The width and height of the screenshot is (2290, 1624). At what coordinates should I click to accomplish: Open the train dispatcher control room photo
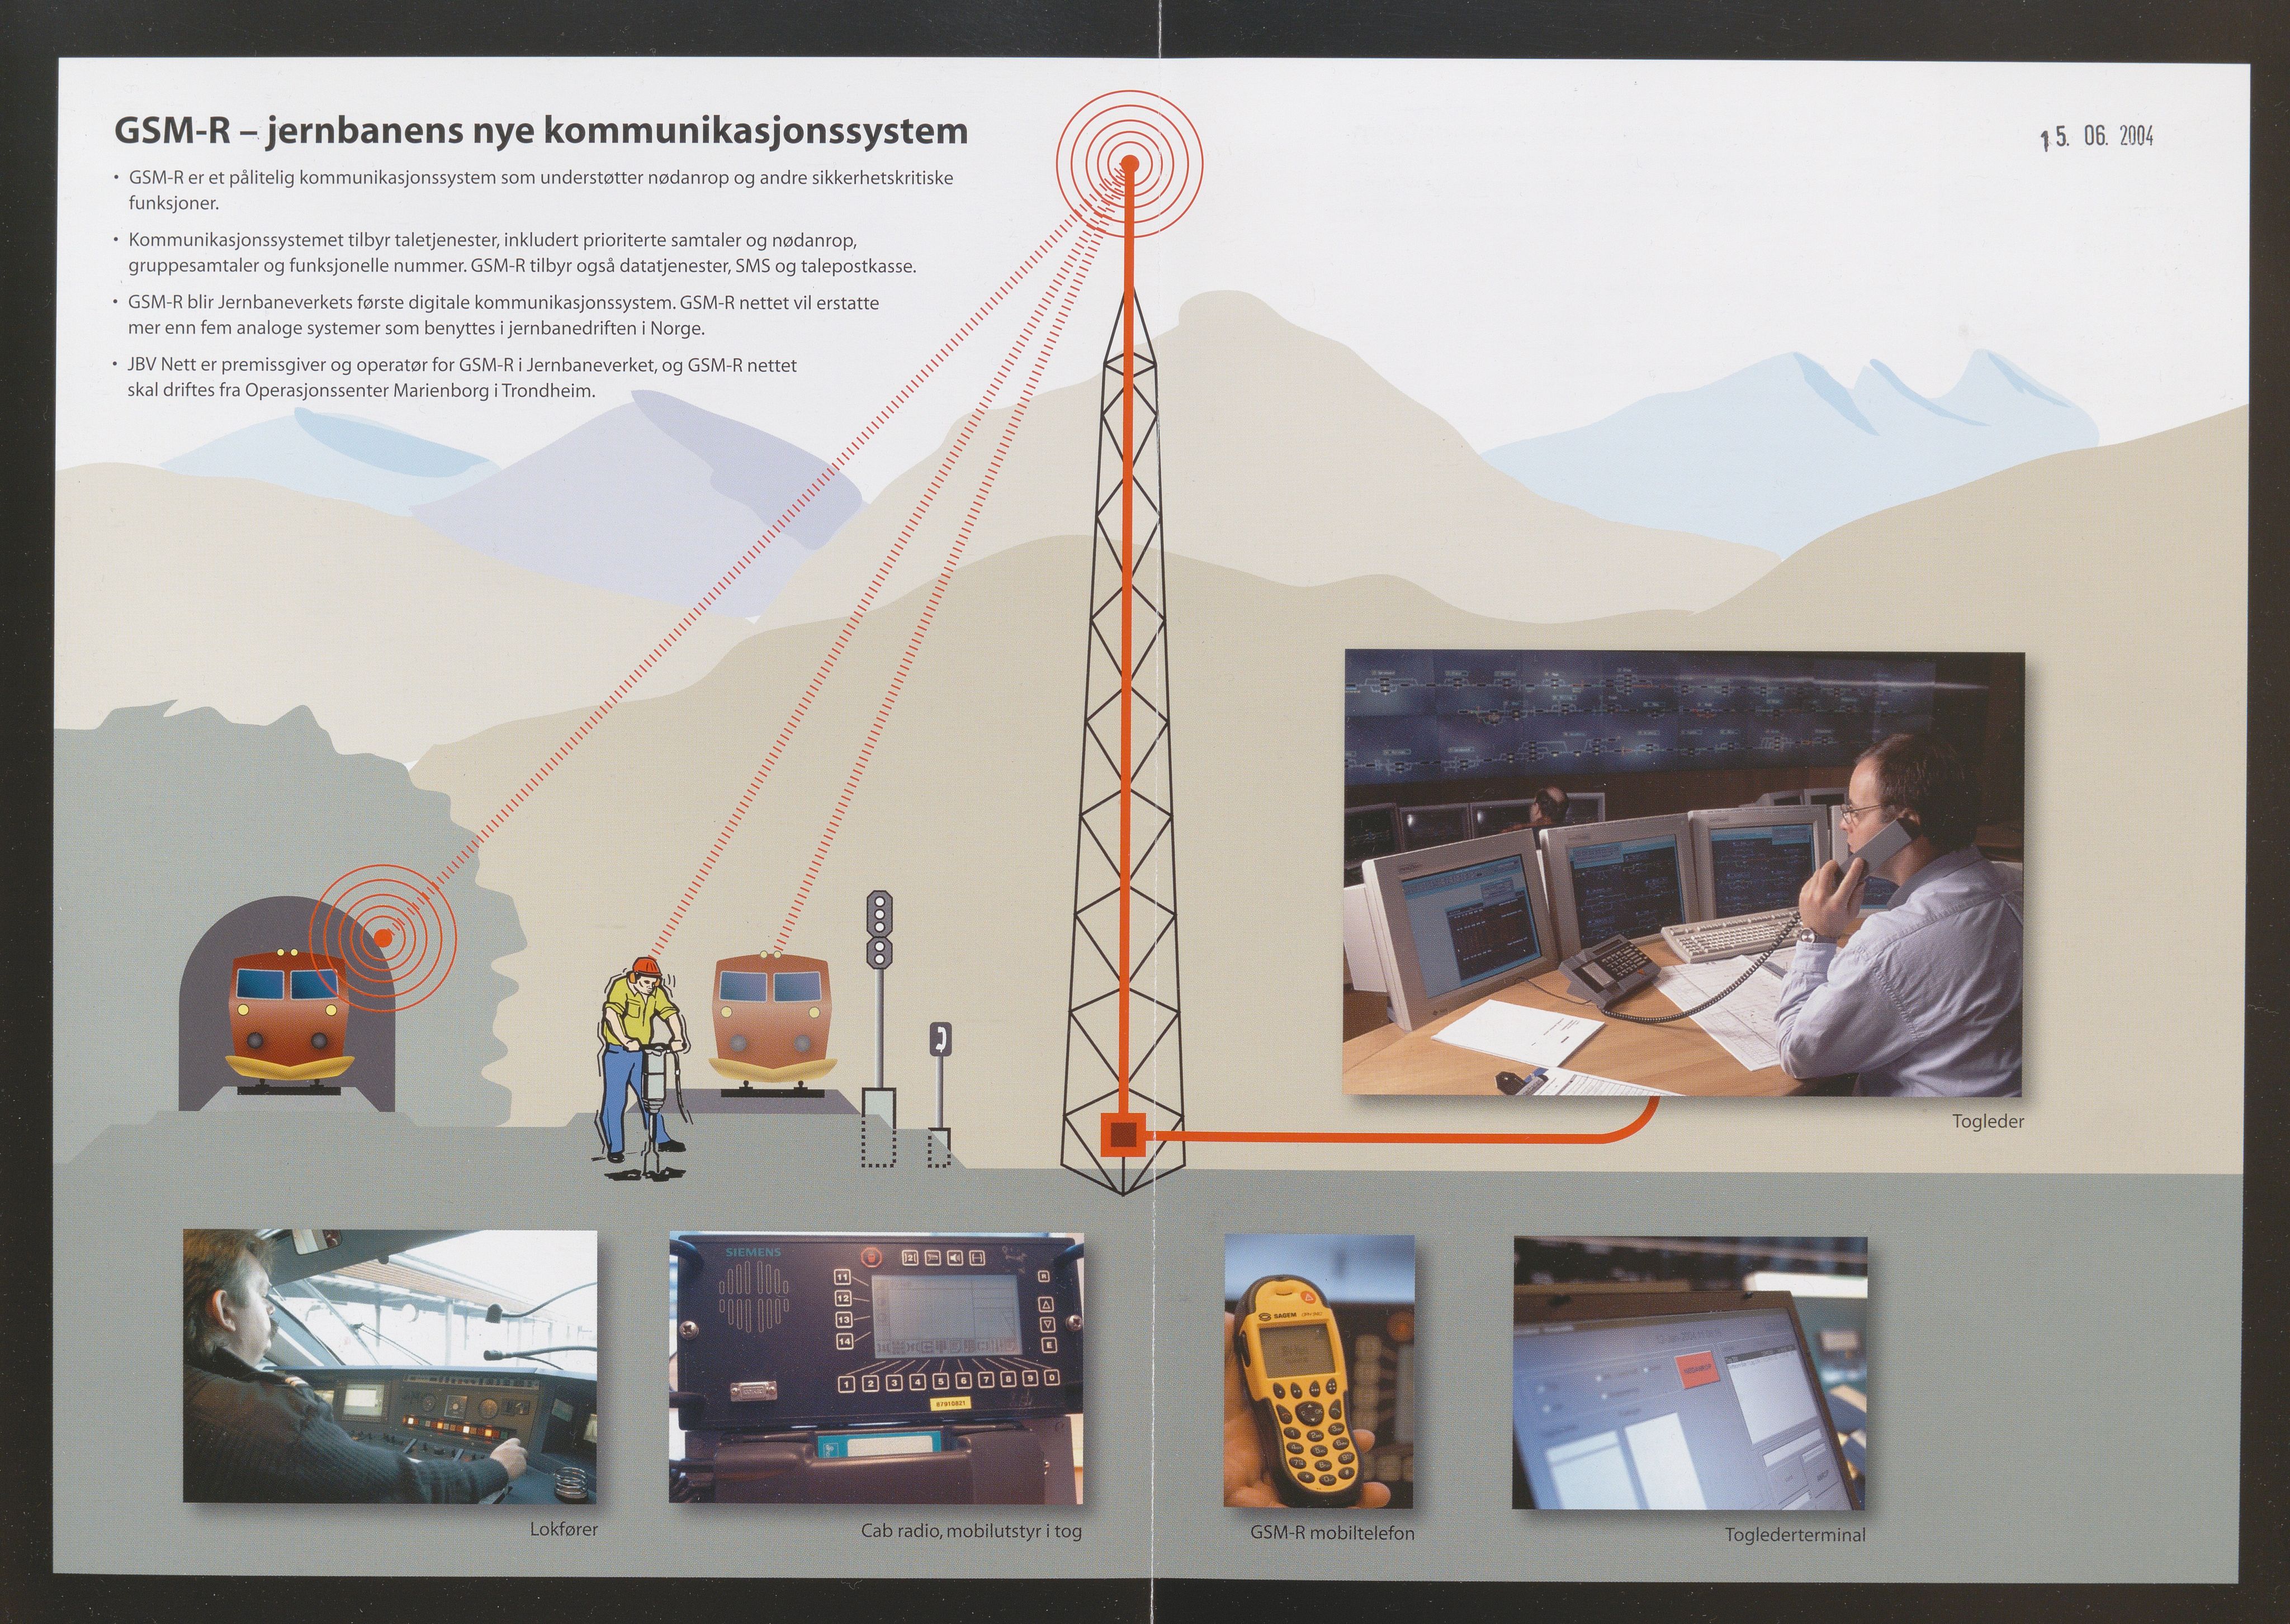(1683, 872)
